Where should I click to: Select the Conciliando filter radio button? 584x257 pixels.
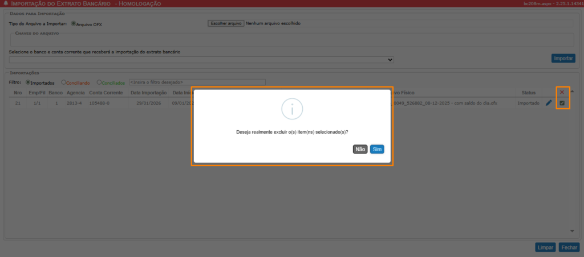(64, 82)
